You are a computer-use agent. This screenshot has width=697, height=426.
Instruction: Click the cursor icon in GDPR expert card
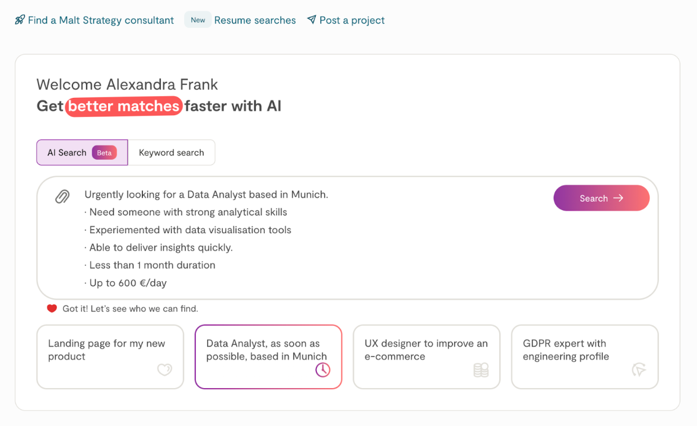639,370
